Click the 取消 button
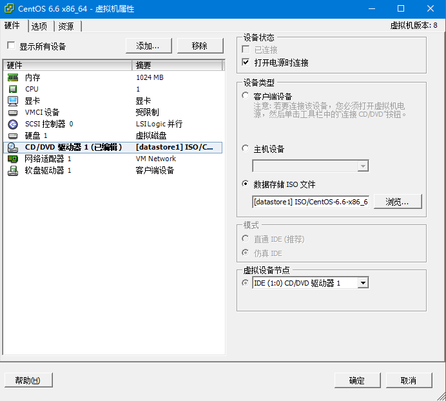The image size is (446, 401). pos(409,380)
